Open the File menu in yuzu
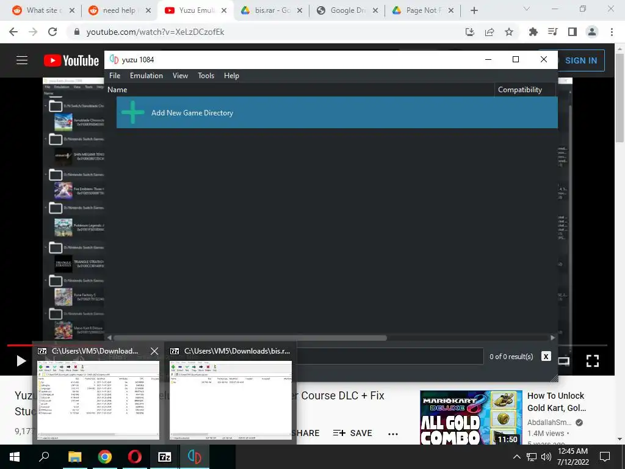Screen dimensions: 625x469 pos(115,75)
